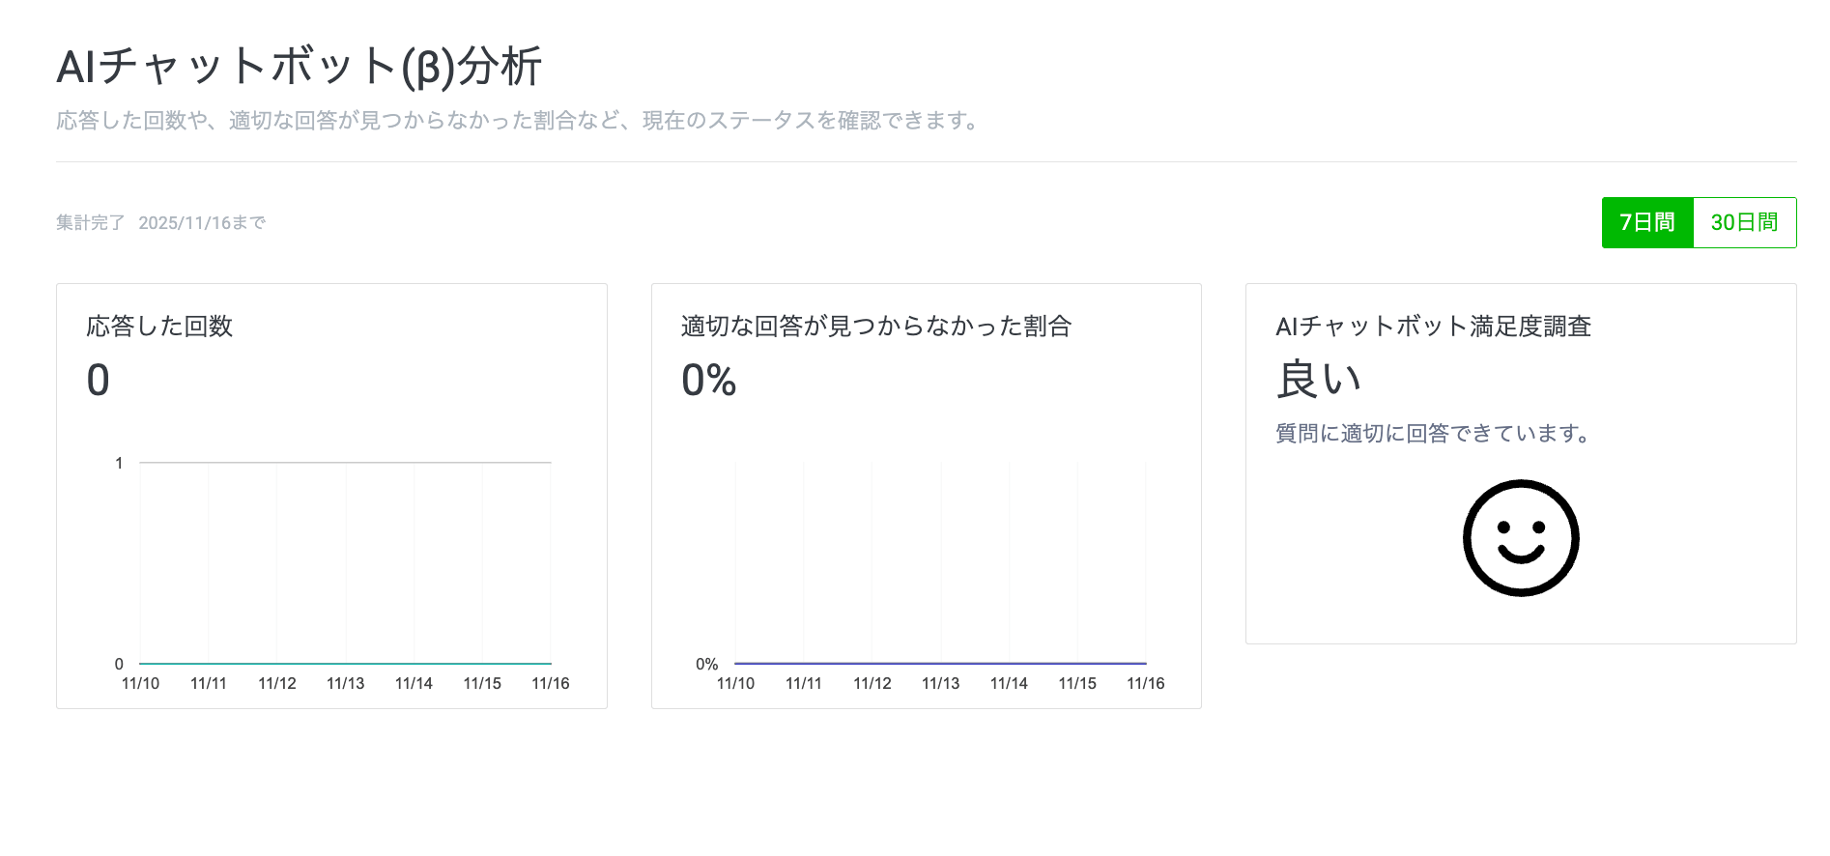Switch to the 30日間 period view
1830x856 pixels.
click(1744, 222)
